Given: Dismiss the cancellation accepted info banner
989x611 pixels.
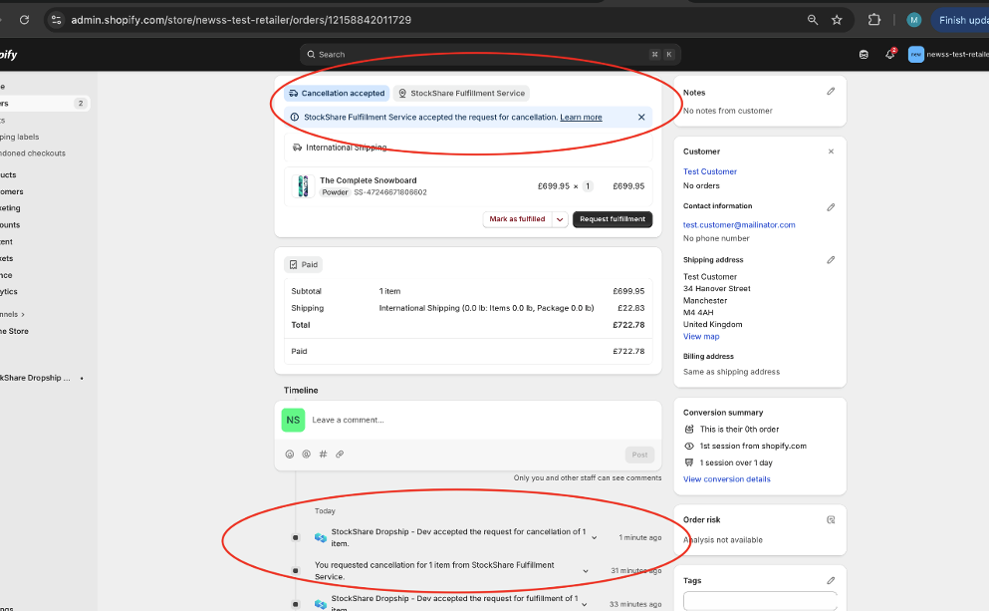Looking at the screenshot, I should [x=641, y=118].
